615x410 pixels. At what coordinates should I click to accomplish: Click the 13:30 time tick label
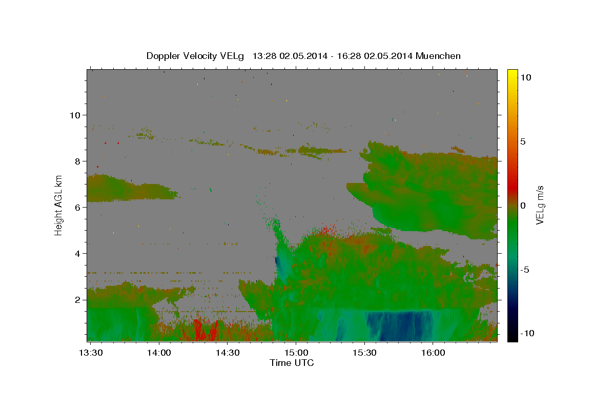[91, 353]
